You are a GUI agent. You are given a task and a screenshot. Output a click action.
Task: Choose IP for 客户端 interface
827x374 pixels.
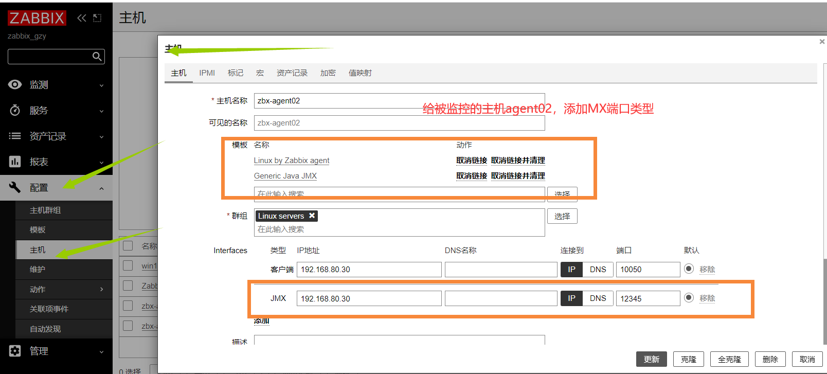click(571, 270)
